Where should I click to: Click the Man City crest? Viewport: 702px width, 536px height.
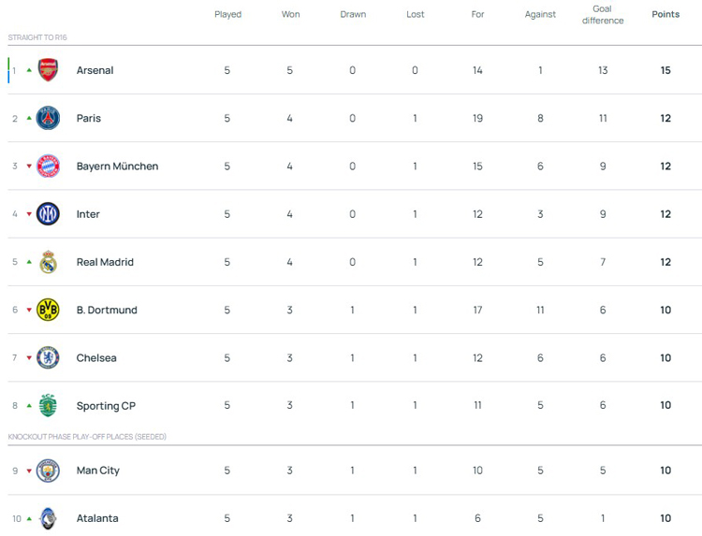48,471
